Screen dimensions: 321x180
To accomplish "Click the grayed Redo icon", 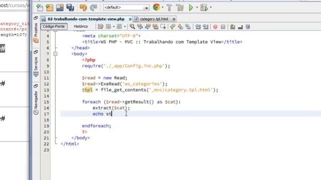I will click(93, 7).
